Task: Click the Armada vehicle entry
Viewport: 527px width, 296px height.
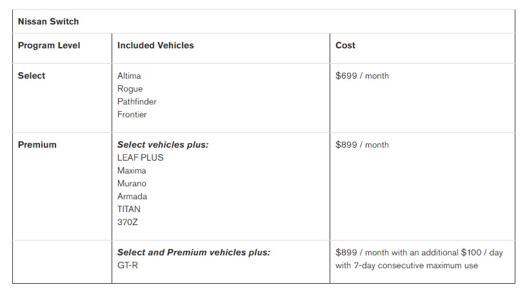Action: coord(132,196)
